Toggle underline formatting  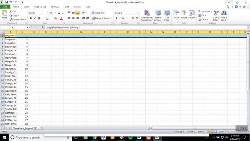(39, 18)
